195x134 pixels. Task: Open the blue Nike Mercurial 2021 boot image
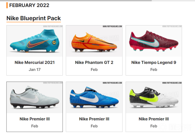(35, 41)
